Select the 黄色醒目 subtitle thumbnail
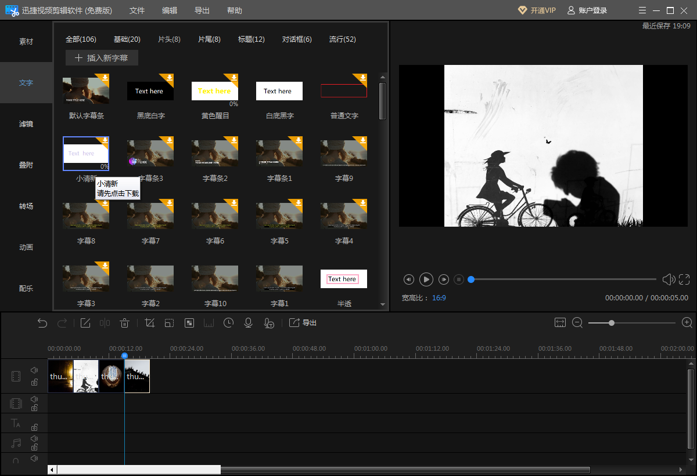This screenshot has width=697, height=476. (x=214, y=91)
